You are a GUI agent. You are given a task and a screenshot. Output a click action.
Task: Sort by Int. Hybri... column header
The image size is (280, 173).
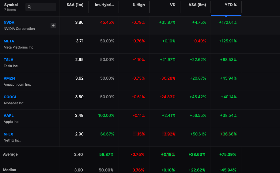tap(104, 5)
